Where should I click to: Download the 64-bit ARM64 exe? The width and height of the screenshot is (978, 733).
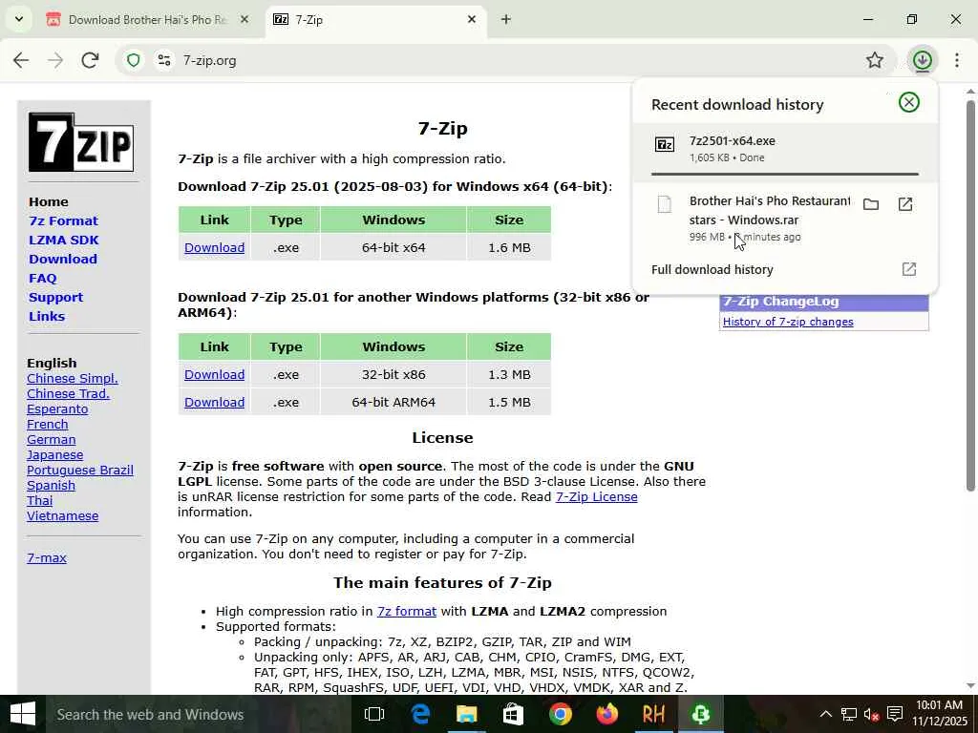coord(214,402)
